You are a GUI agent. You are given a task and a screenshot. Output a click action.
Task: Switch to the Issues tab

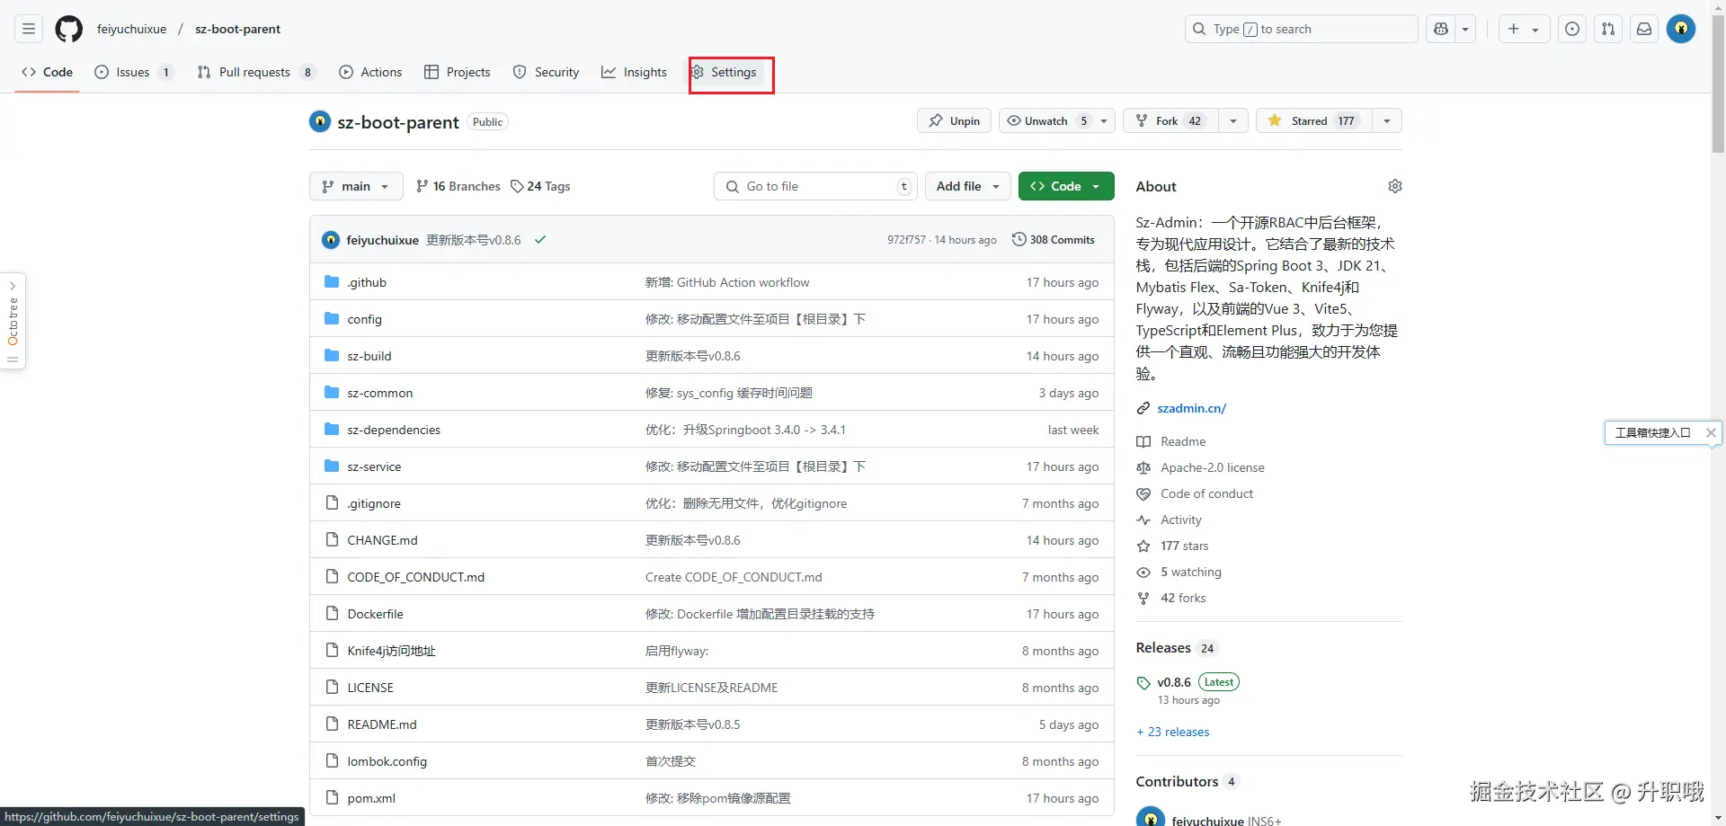click(133, 72)
